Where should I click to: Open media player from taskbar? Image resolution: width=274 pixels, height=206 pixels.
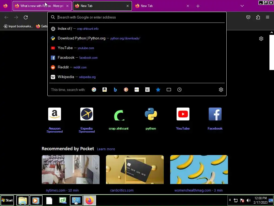point(36,200)
